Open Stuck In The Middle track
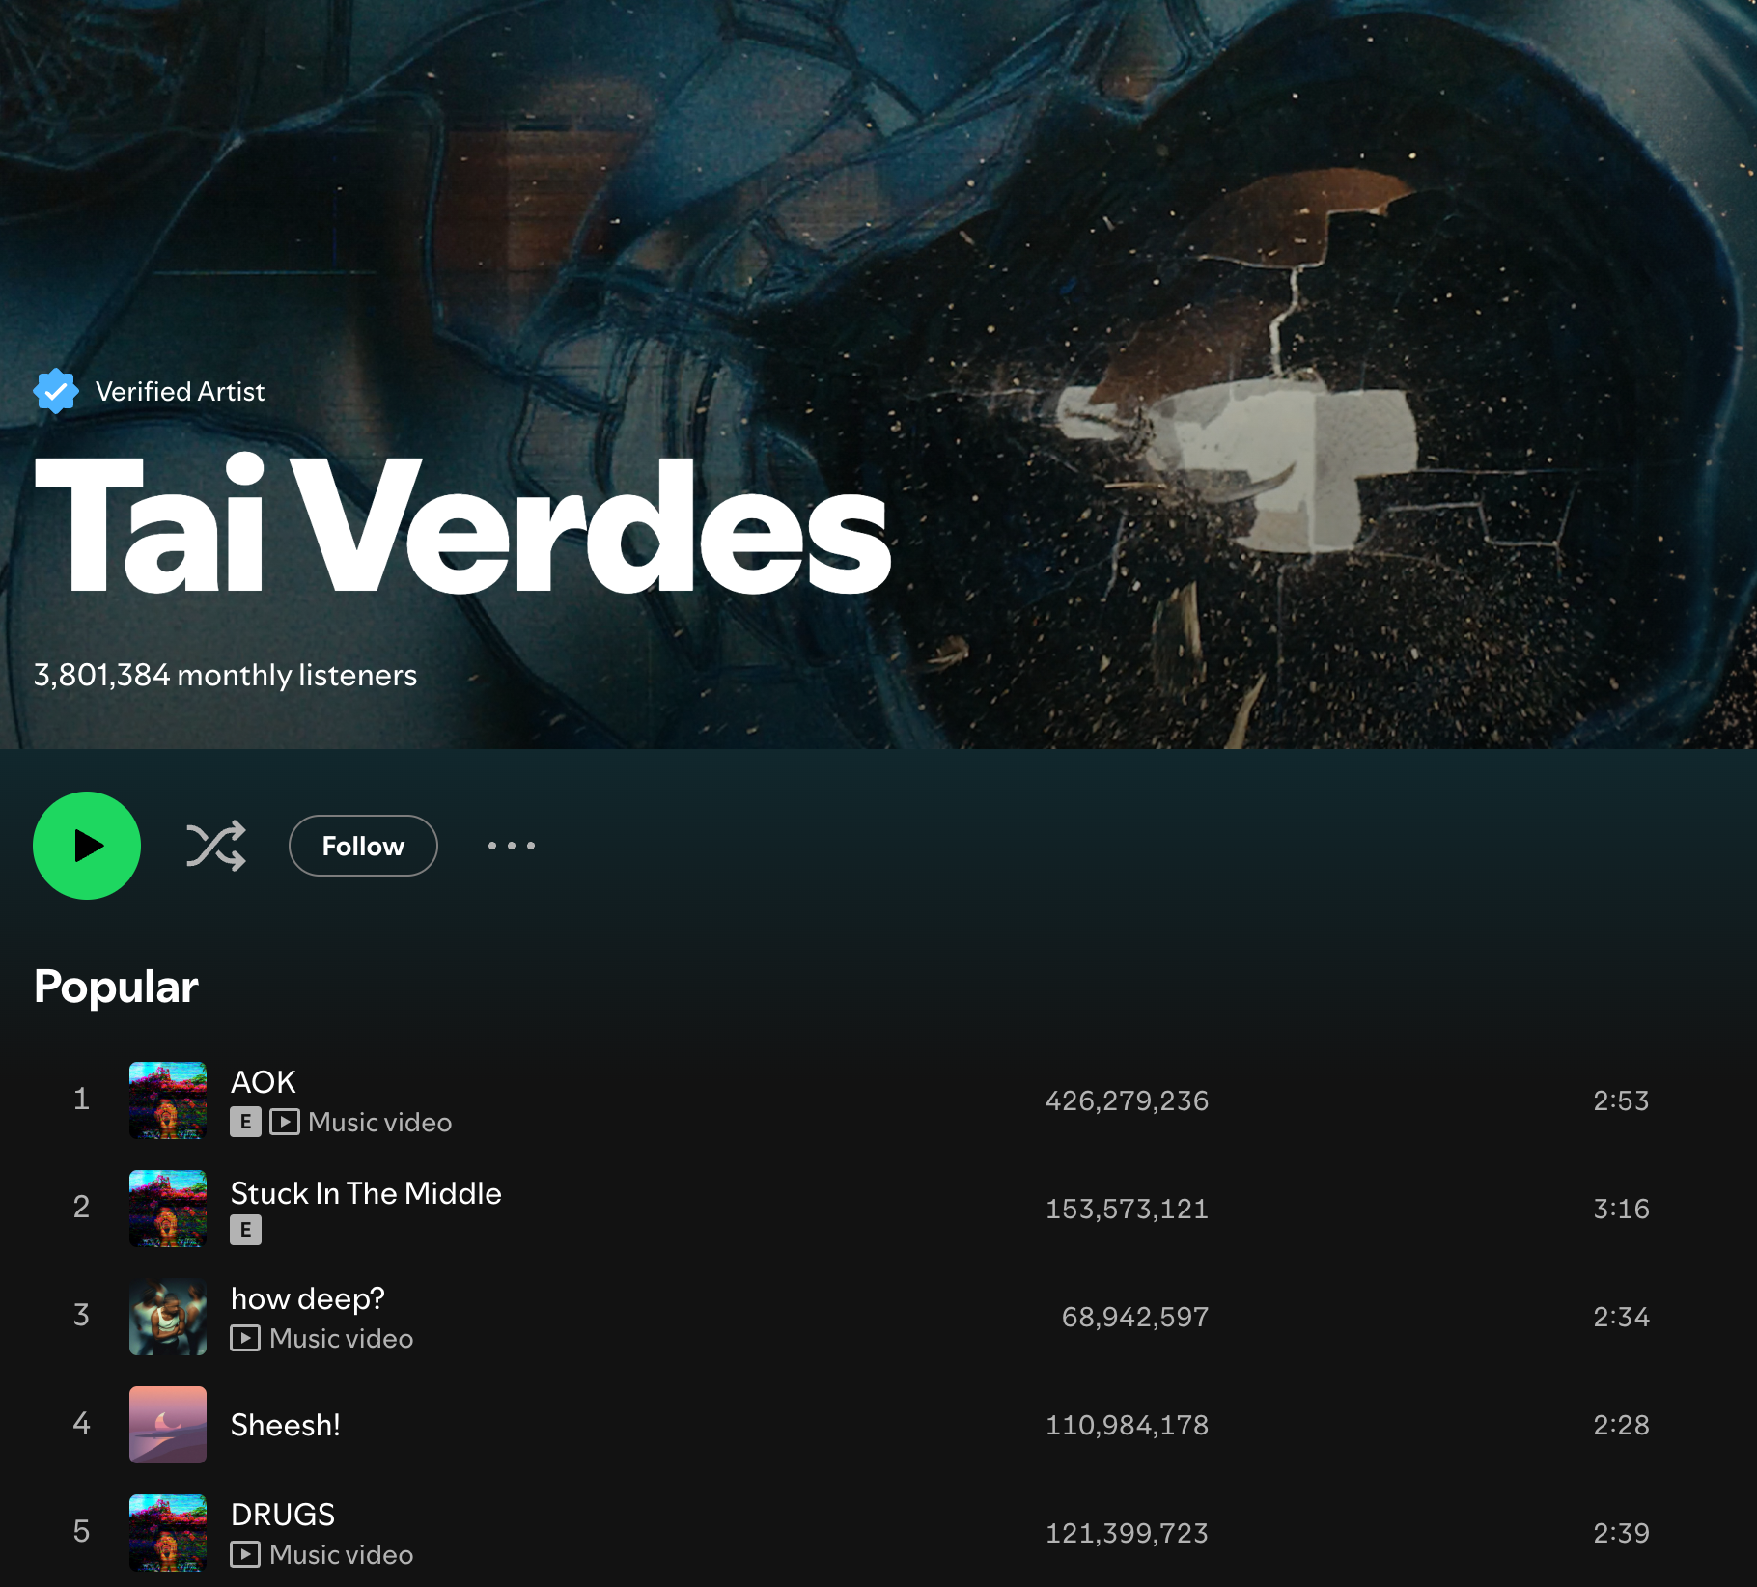The width and height of the screenshot is (1757, 1587). tap(366, 1193)
